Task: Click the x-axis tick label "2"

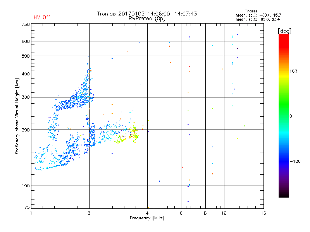Action: point(89,213)
